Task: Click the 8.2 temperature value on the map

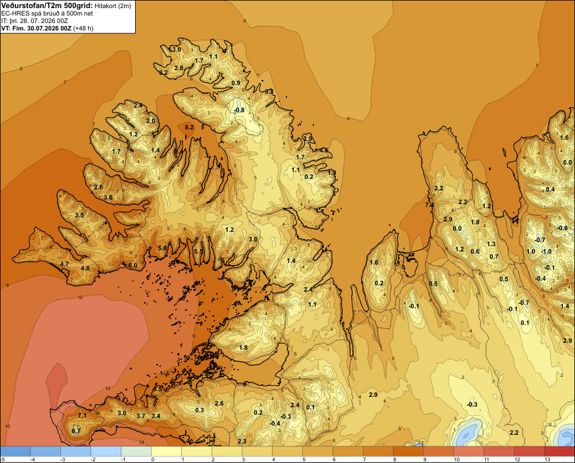Action: (x=189, y=127)
